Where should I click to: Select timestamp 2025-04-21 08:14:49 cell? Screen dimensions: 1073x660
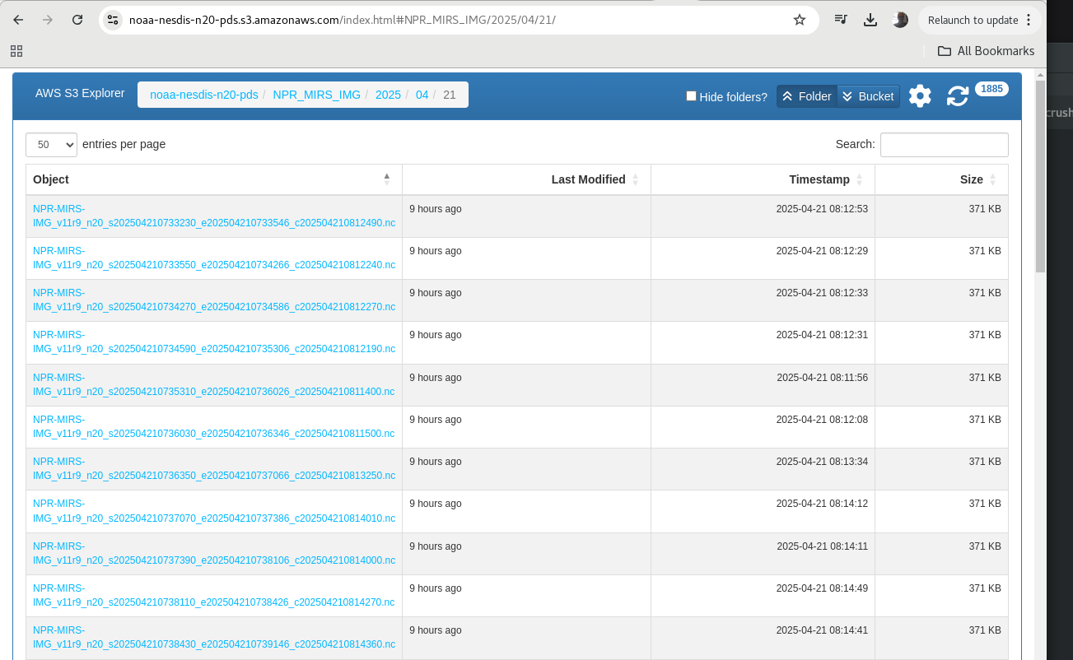point(763,596)
